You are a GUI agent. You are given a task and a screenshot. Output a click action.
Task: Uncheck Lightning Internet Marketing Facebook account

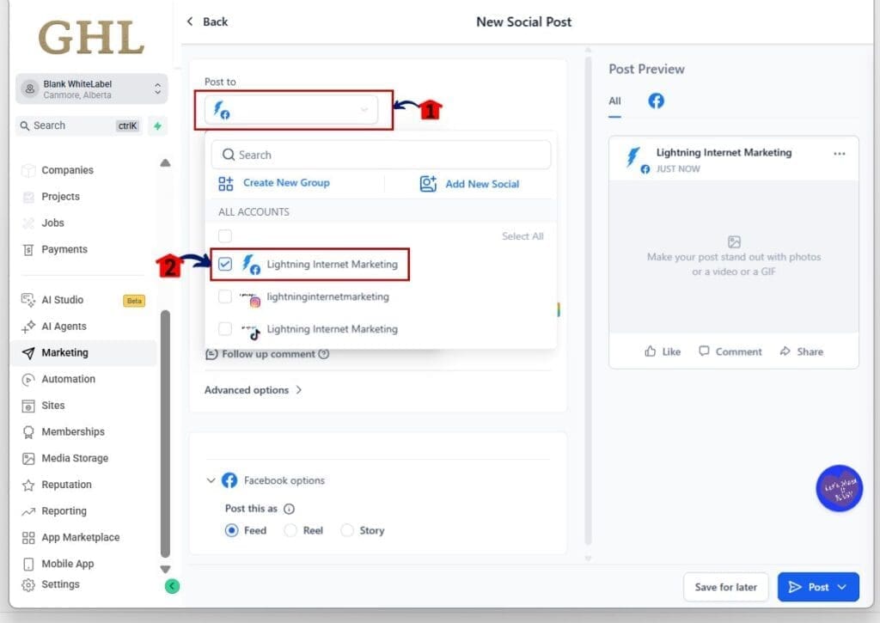(x=225, y=264)
